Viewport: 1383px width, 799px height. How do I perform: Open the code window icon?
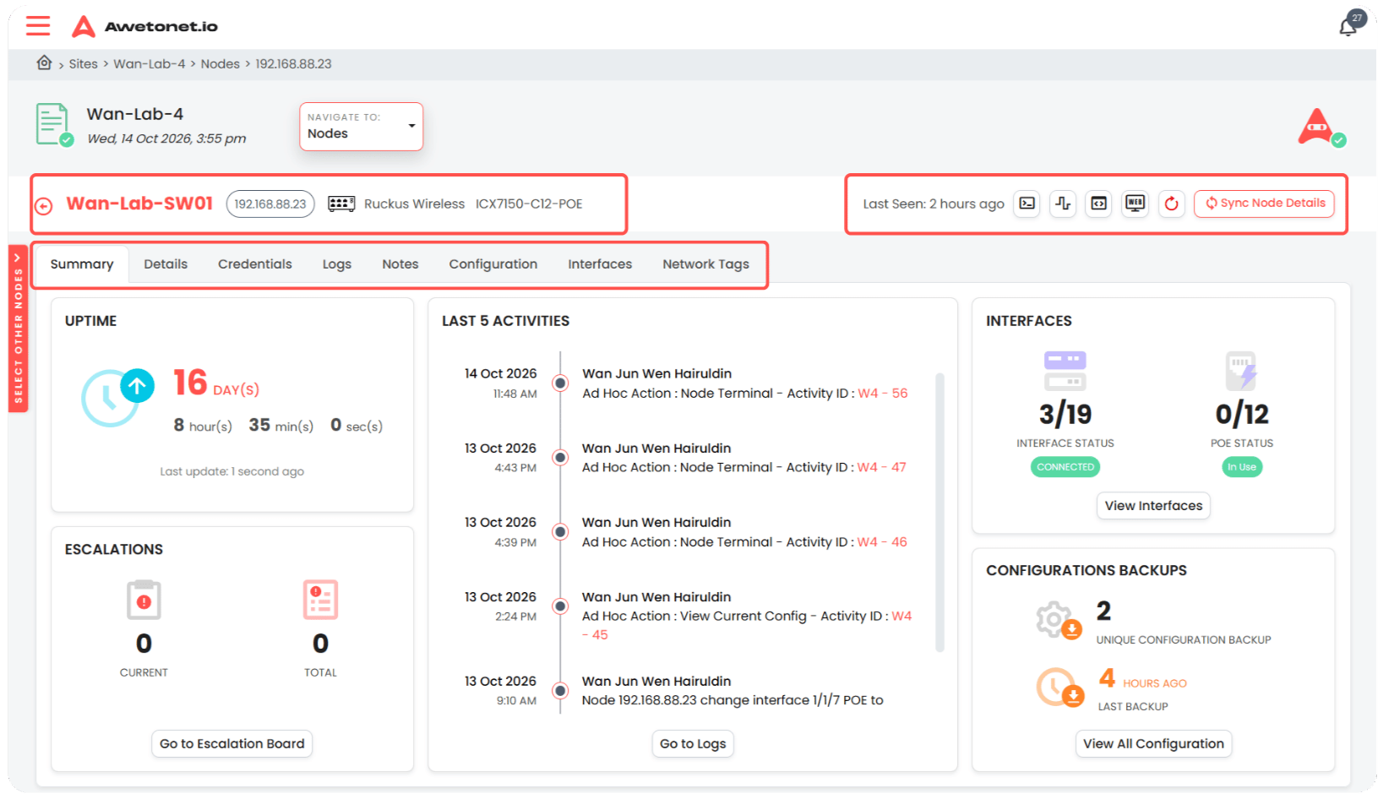pos(1098,204)
